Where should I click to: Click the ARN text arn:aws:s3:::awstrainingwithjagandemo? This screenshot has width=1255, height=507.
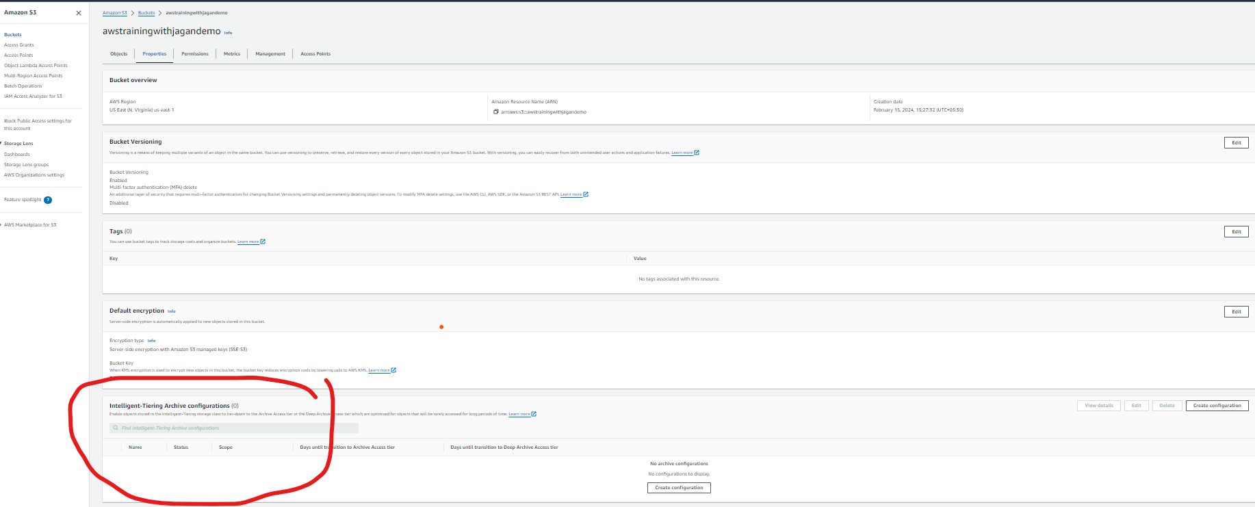543,112
